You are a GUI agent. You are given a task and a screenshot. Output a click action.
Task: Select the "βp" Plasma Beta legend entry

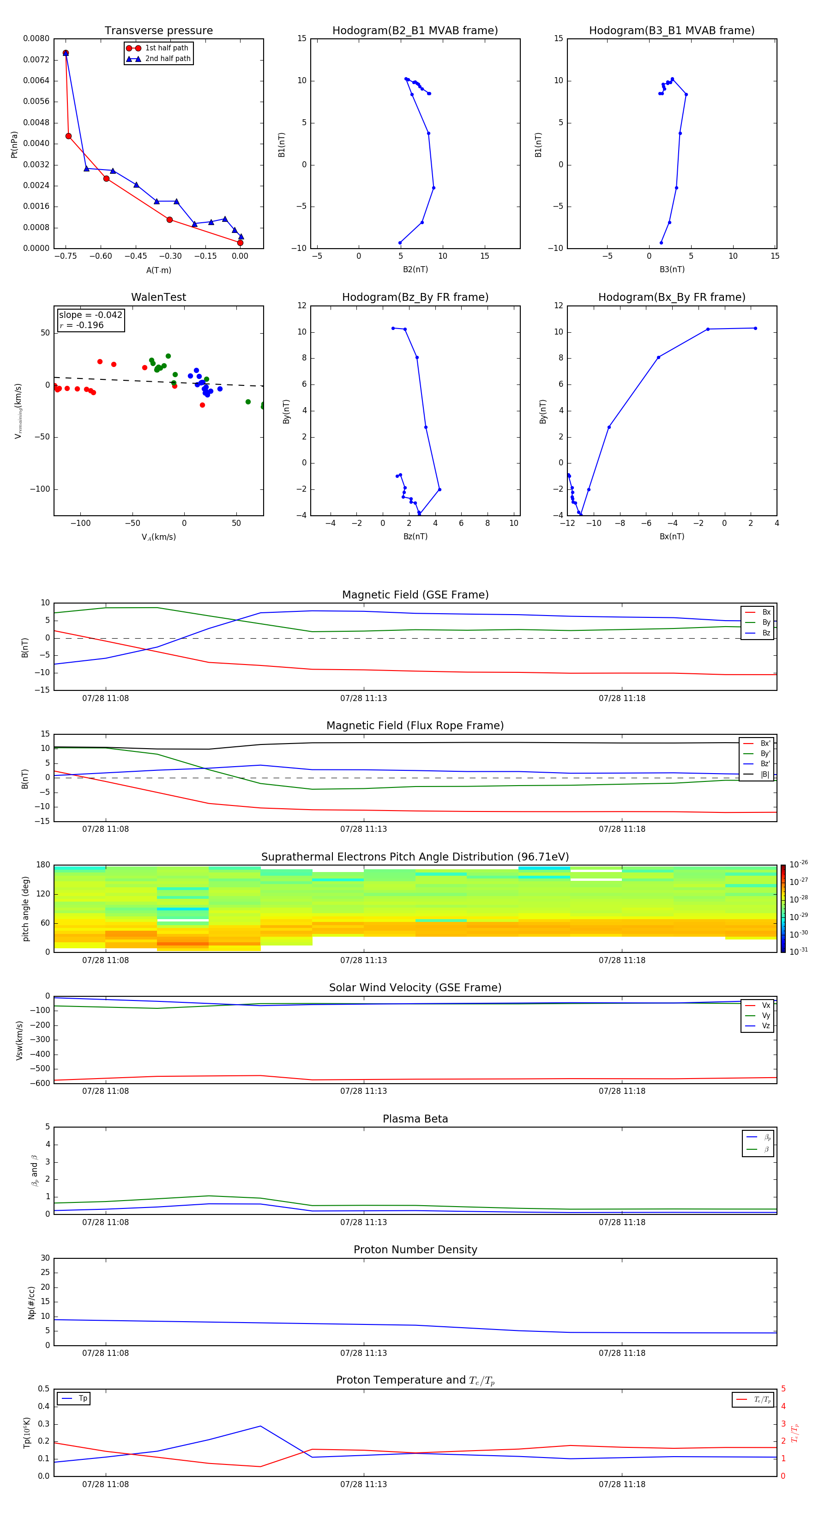pyautogui.click(x=758, y=1137)
